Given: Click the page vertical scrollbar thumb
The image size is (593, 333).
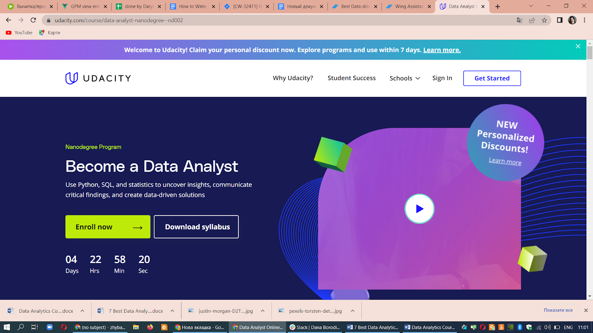Looking at the screenshot, I should point(590,52).
